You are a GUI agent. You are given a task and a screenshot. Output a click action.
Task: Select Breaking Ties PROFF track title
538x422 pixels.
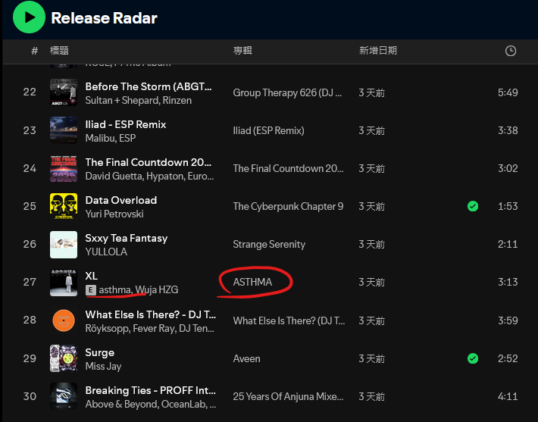150,390
